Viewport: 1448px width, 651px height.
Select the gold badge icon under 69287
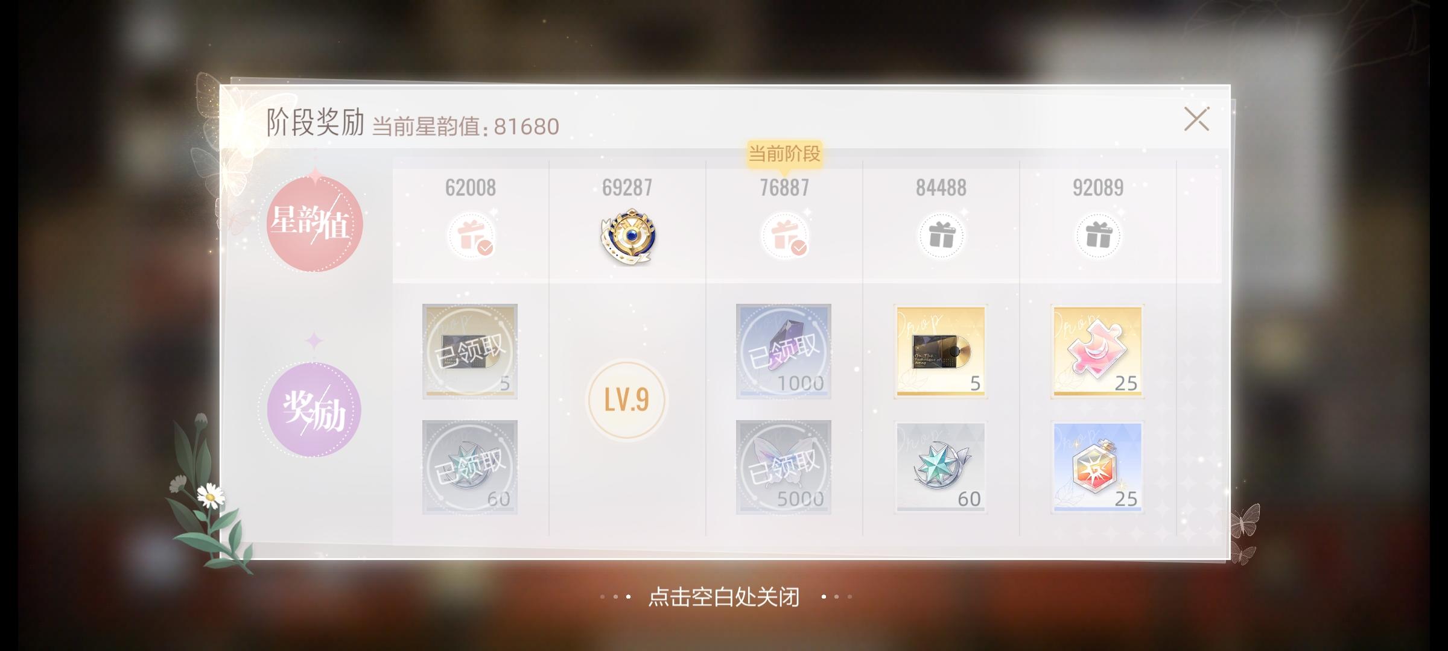pos(628,236)
